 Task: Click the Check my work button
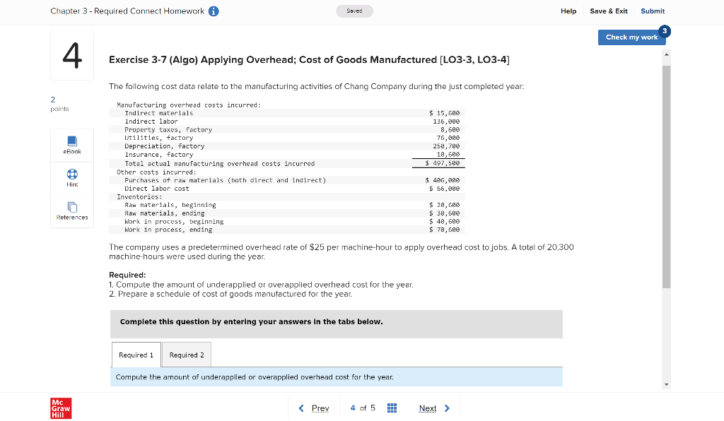631,37
